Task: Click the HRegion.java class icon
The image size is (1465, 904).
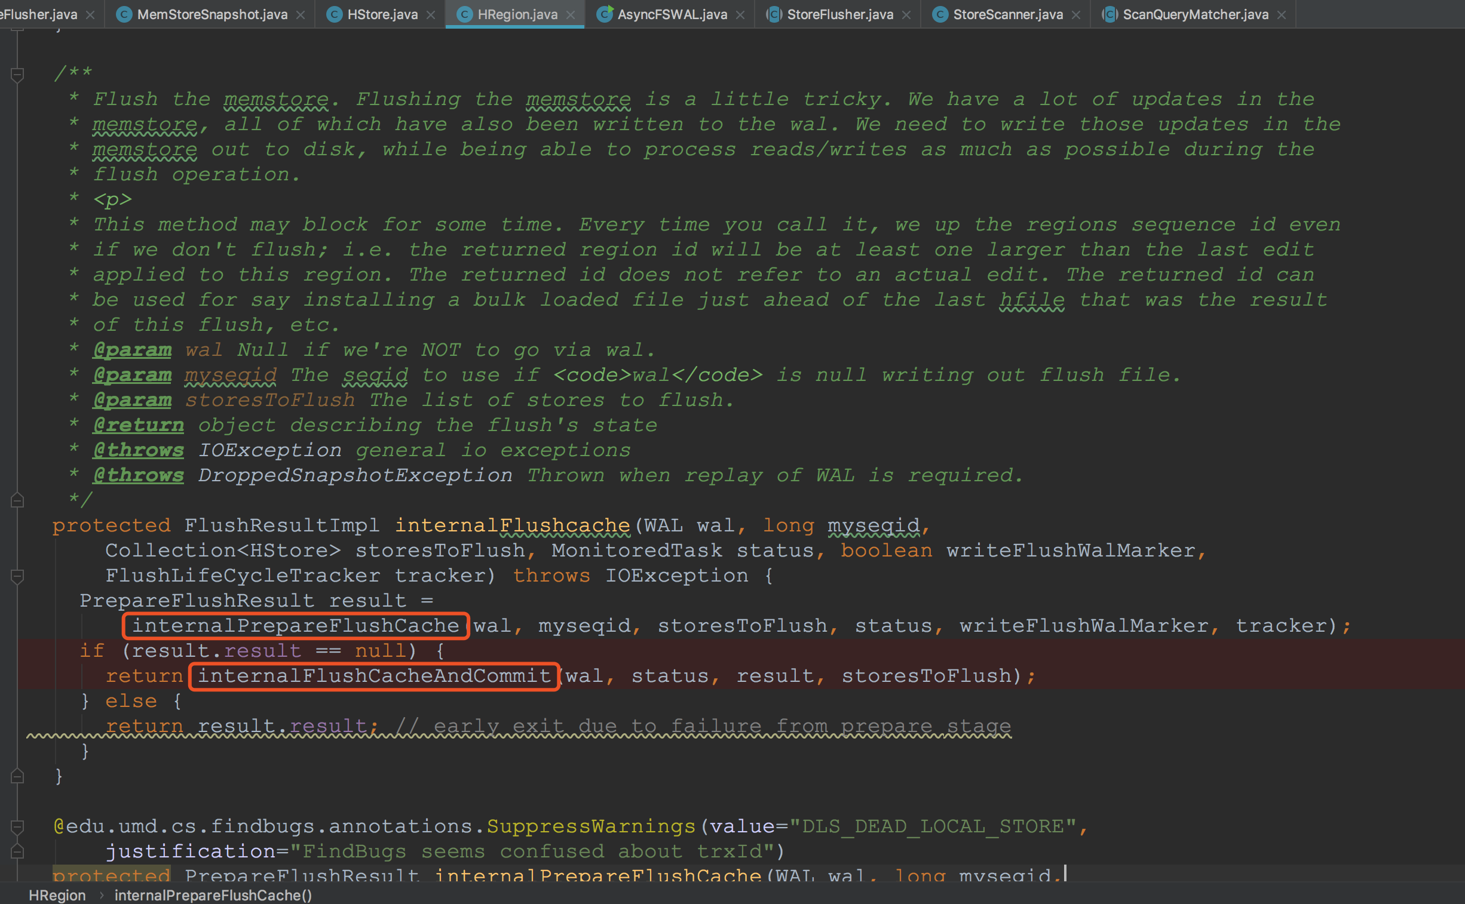Action: [x=465, y=14]
